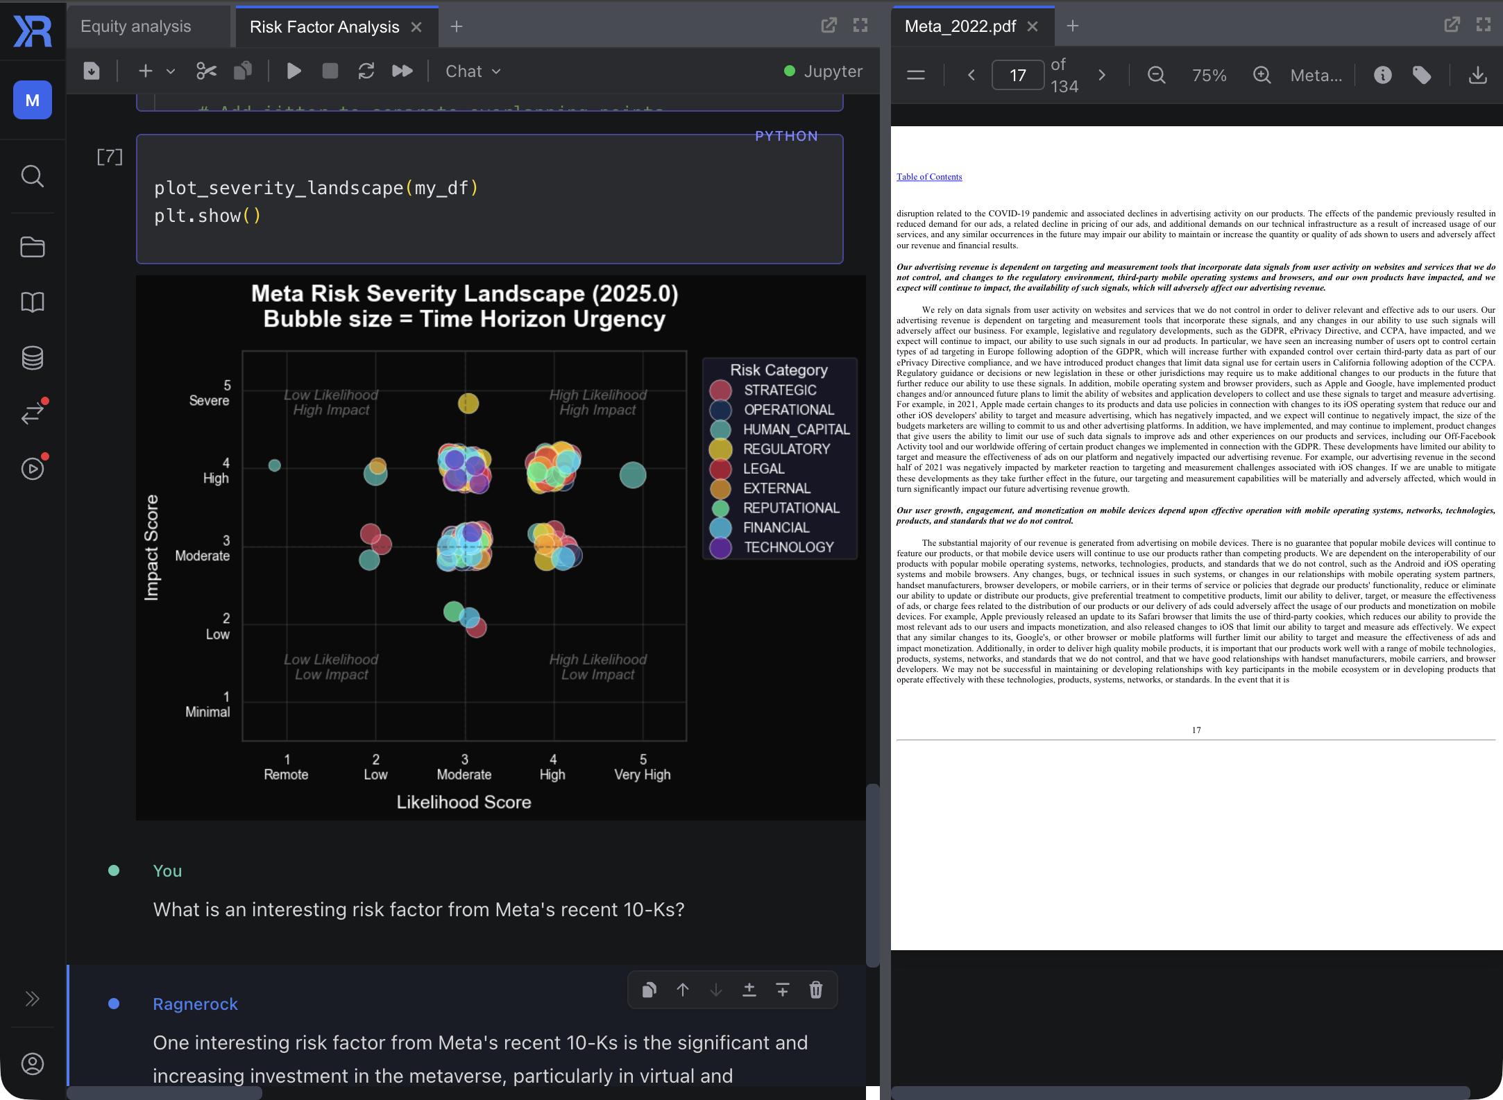The image size is (1503, 1100).
Task: Open PDF tags with the label icon
Action: [1422, 75]
